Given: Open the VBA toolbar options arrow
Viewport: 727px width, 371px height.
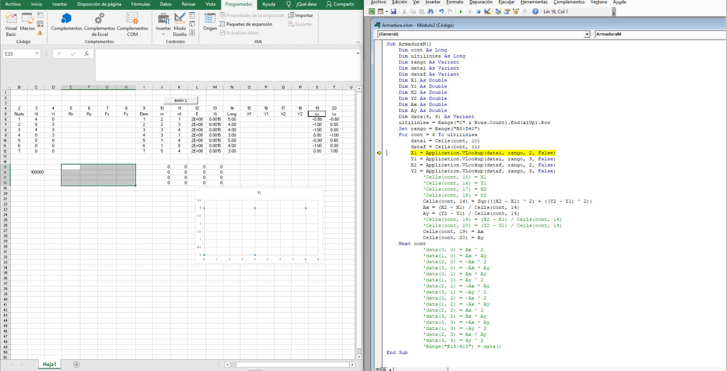Looking at the screenshot, I should click(x=614, y=12).
